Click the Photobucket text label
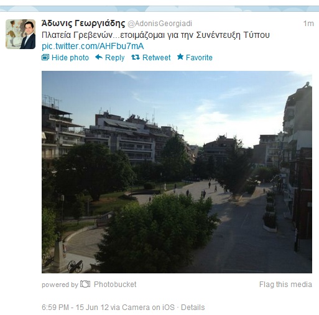The height and width of the screenshot is (315, 319). [x=115, y=284]
